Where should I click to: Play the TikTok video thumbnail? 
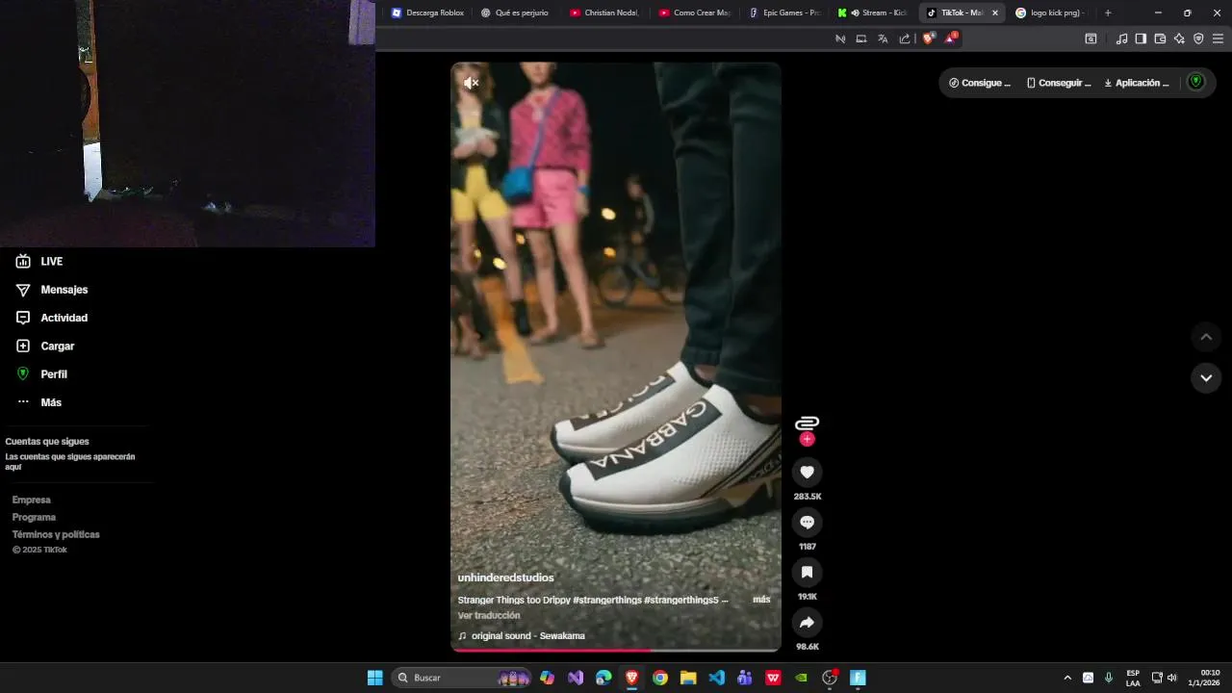click(616, 356)
